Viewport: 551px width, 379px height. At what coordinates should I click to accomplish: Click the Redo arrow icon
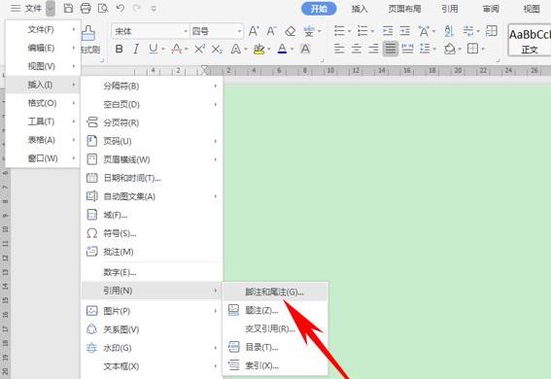(137, 8)
